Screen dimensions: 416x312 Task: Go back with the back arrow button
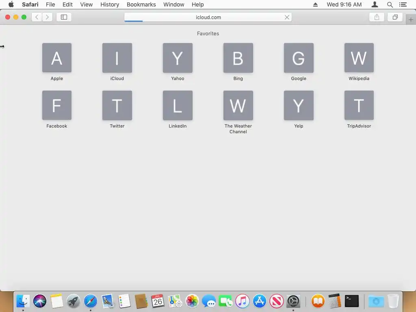[37, 17]
